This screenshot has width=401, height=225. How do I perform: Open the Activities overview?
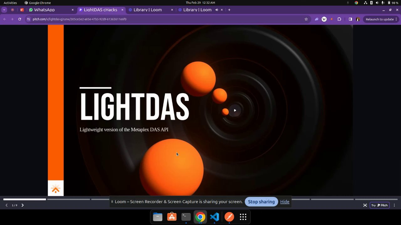pyautogui.click(x=10, y=3)
